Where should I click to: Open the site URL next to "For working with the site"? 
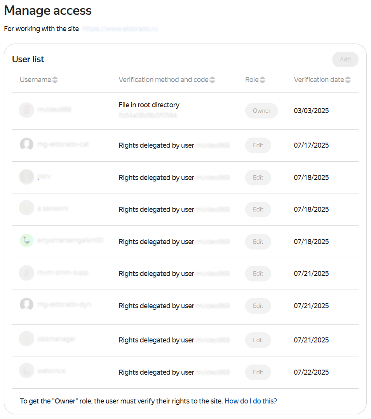click(x=120, y=29)
